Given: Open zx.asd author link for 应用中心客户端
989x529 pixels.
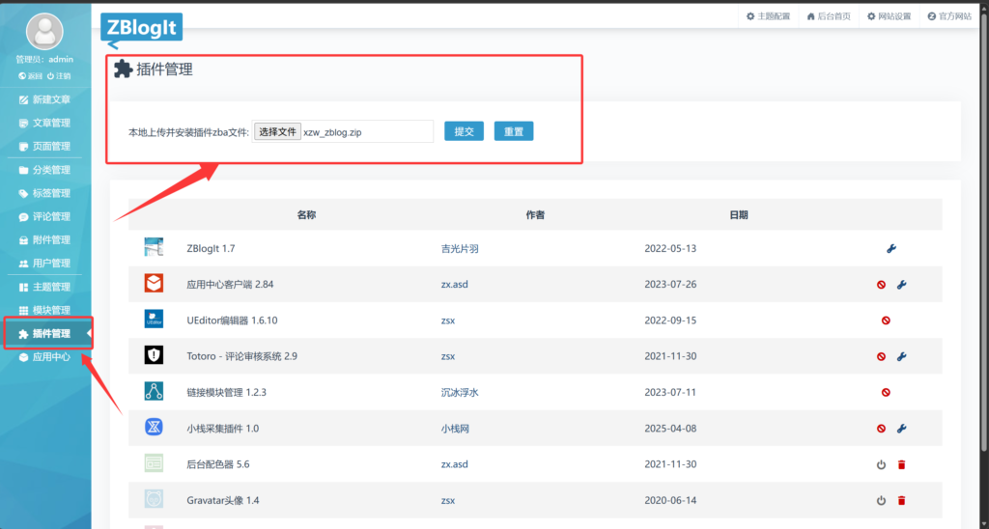Looking at the screenshot, I should coord(454,285).
